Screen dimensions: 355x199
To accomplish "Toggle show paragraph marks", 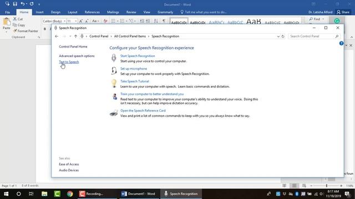I will (164, 21).
